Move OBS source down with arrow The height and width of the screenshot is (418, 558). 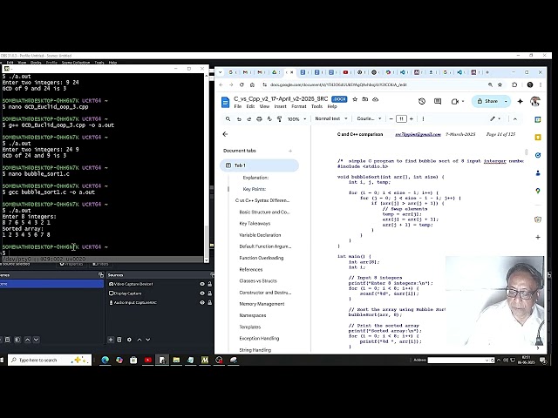147,340
